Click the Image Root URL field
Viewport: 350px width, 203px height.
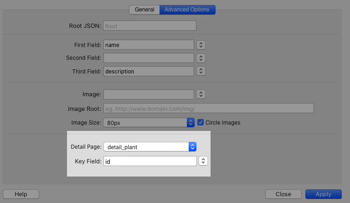point(209,108)
